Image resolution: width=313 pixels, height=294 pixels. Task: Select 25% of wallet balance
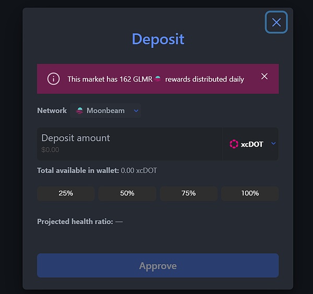66,193
